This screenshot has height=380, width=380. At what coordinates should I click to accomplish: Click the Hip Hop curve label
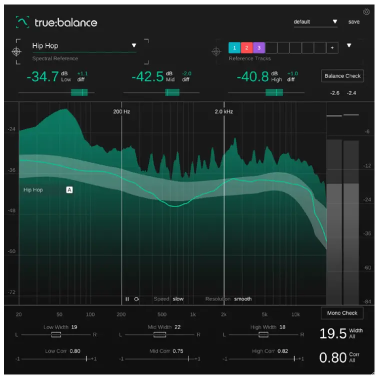33,190
